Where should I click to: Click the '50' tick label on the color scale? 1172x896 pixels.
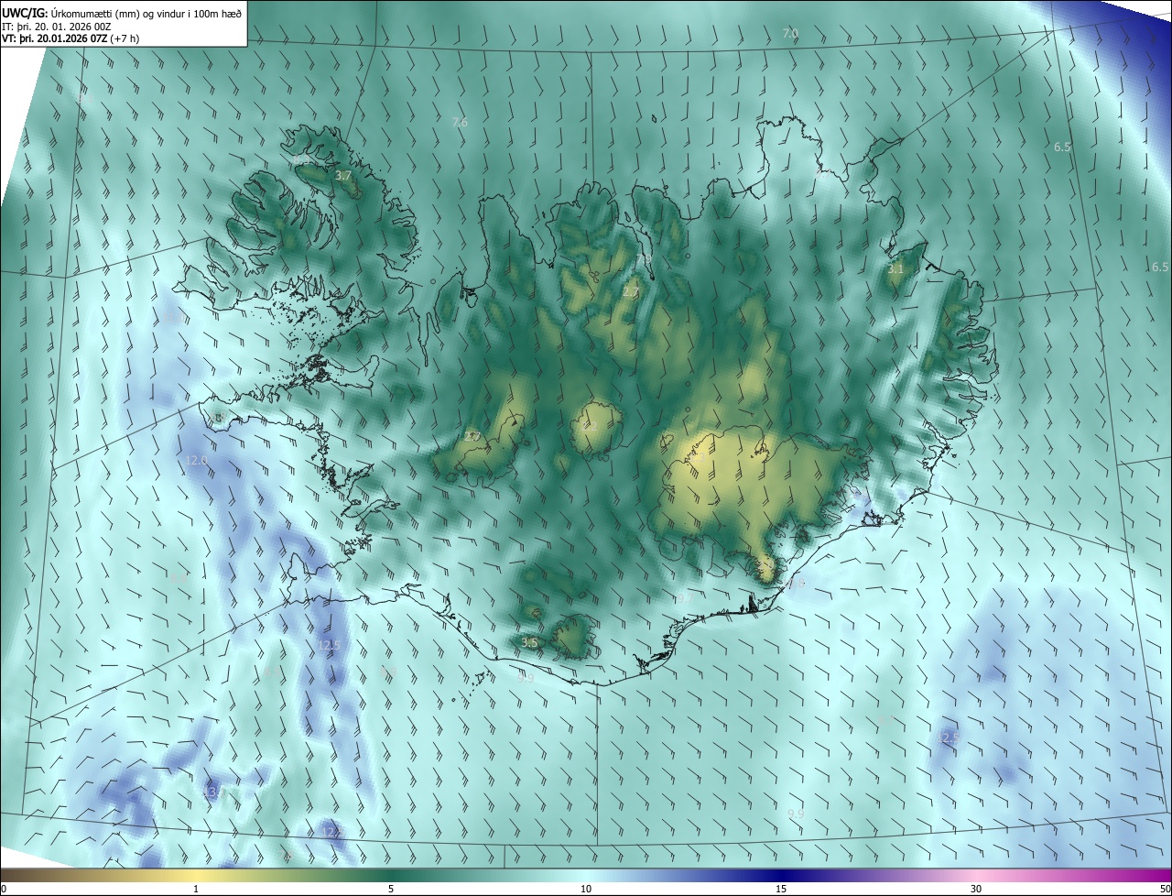coord(1165,889)
